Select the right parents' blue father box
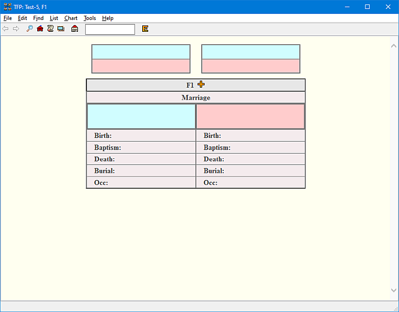The image size is (399, 312). pos(251,52)
